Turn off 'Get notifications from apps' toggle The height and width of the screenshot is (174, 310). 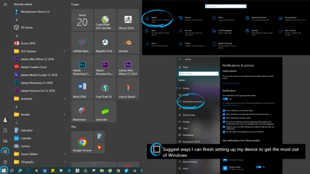(x=225, y=99)
